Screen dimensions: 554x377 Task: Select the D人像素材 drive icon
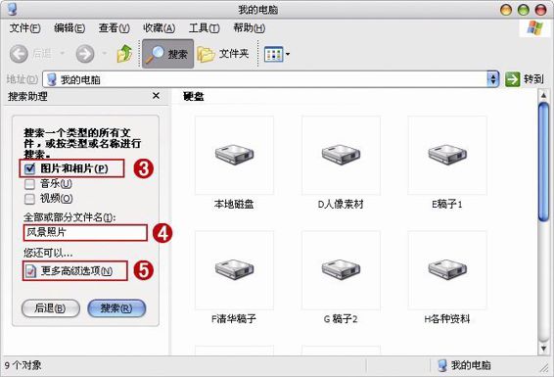click(x=341, y=155)
